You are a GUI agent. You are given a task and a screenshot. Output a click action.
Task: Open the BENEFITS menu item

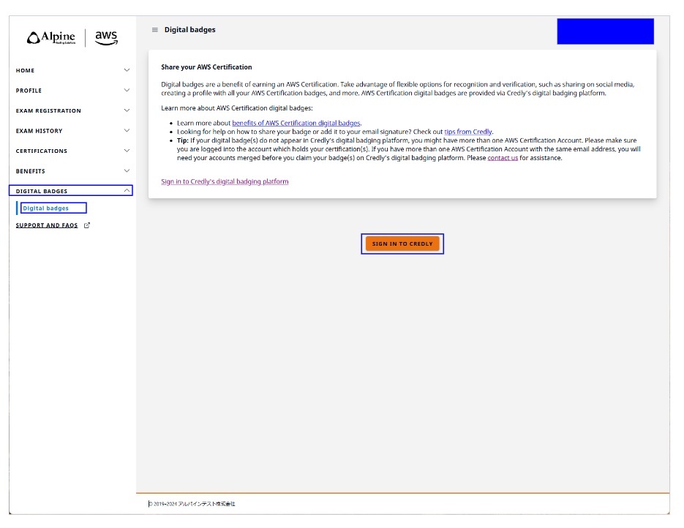coord(72,170)
